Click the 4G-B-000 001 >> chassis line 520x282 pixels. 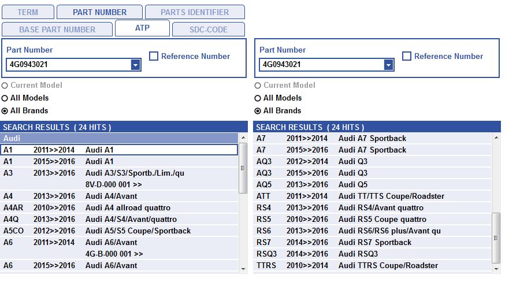pyautogui.click(x=114, y=254)
